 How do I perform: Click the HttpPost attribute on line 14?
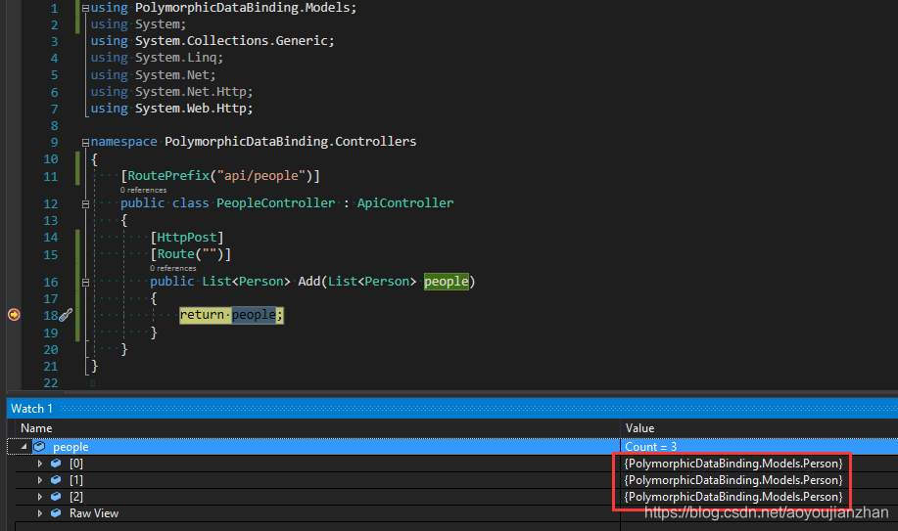tap(187, 237)
